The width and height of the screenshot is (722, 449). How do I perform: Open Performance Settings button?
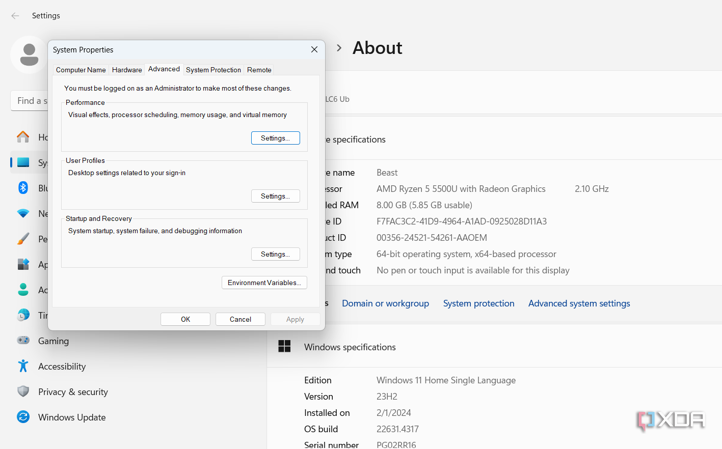pos(275,138)
